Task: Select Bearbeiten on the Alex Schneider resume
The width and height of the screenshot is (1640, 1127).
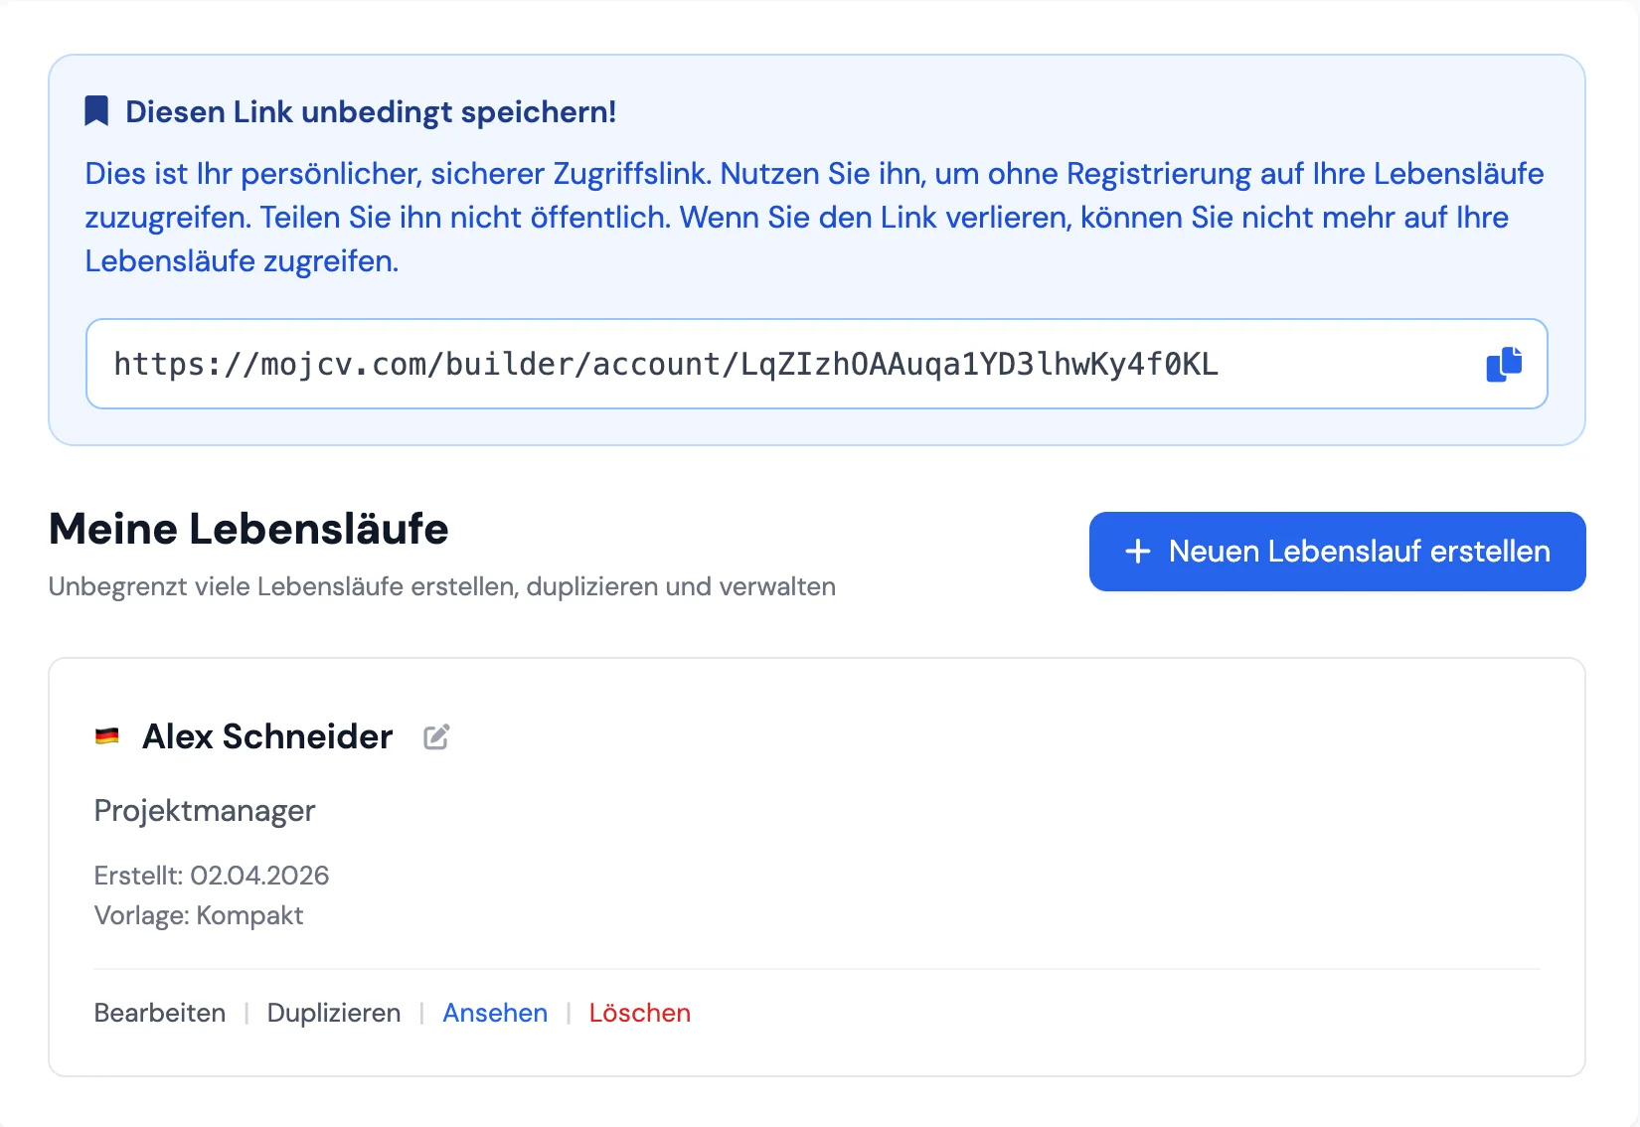Action: 159,1012
